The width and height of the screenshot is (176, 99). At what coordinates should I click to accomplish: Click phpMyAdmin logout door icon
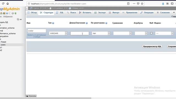[x=4, y=13]
